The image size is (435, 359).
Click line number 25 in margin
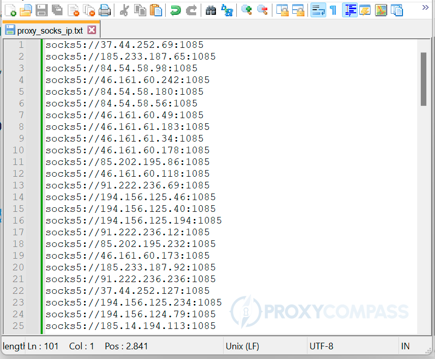pyautogui.click(x=18, y=325)
